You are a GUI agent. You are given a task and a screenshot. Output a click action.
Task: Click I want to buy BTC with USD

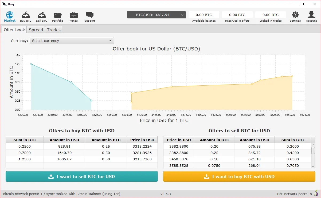(x=239, y=176)
